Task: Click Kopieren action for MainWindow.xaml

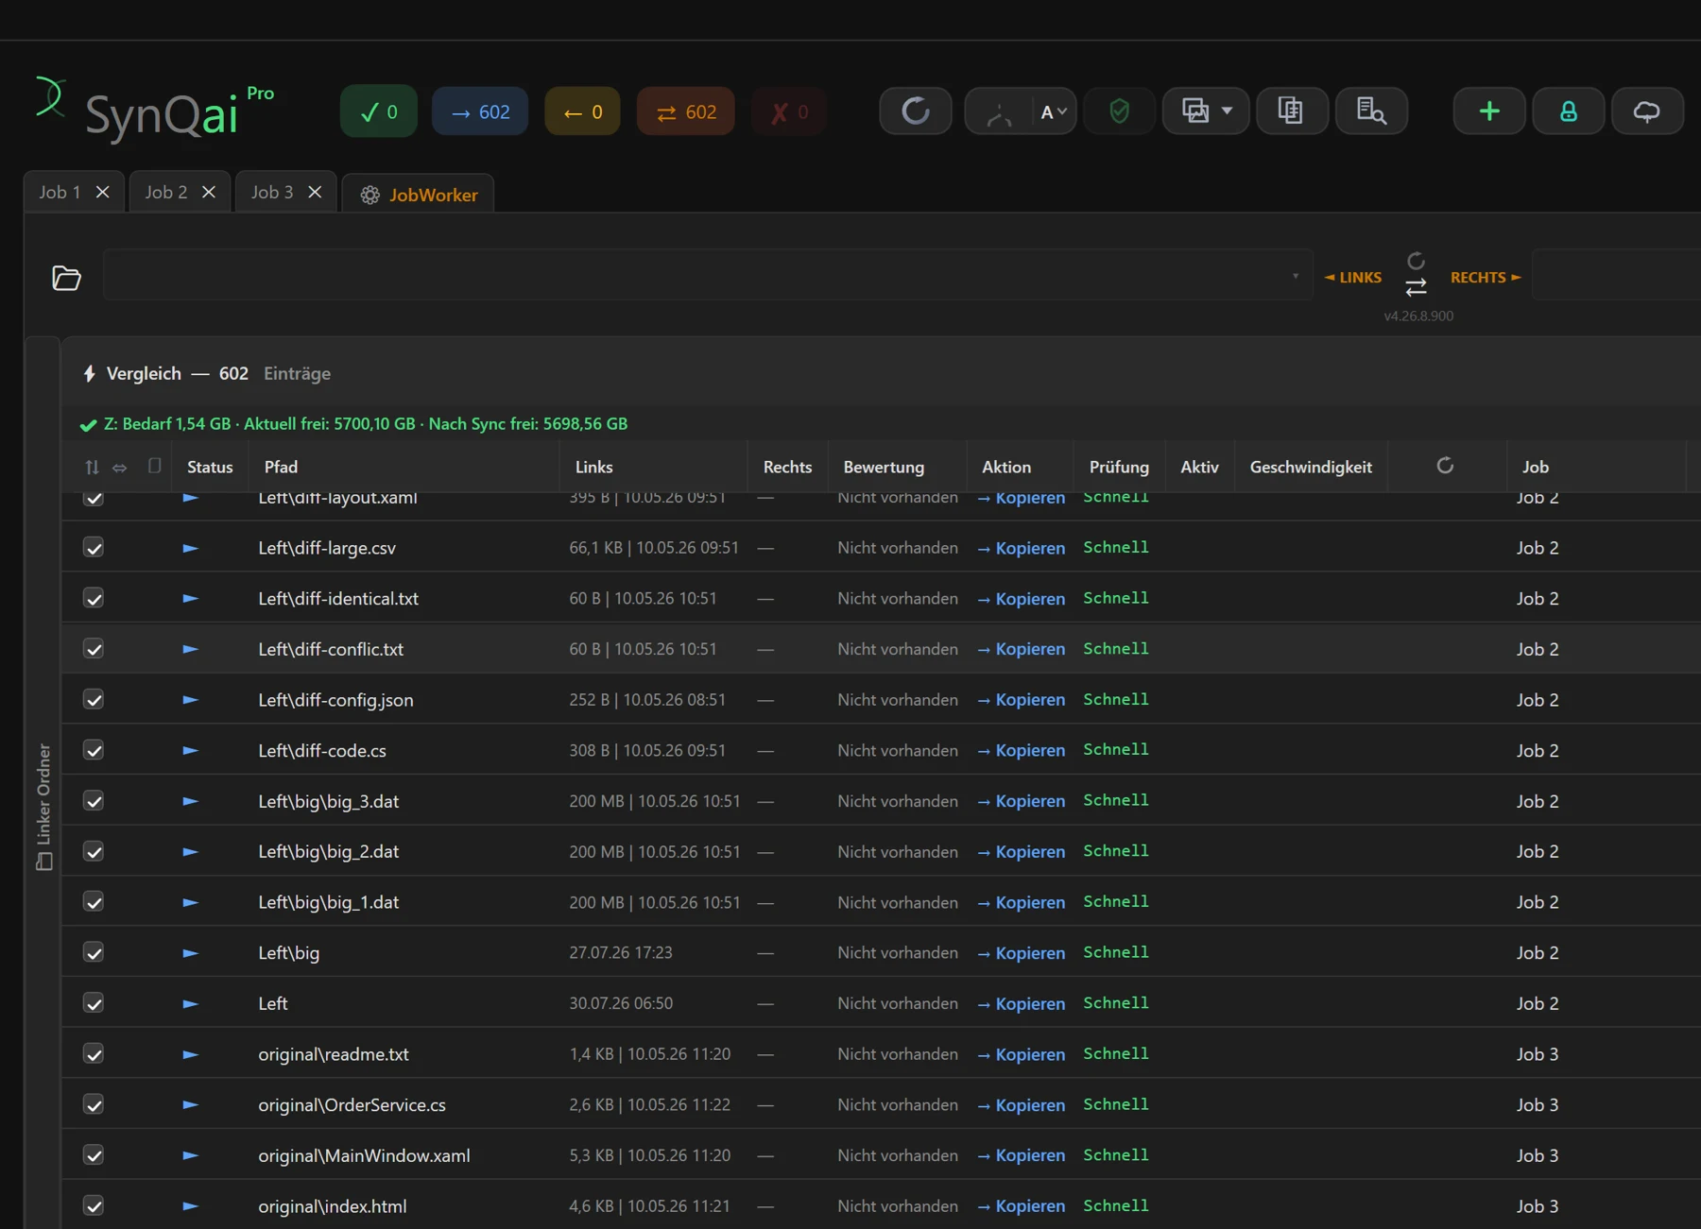Action: tap(1022, 1155)
